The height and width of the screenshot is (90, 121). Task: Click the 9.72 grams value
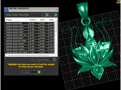tap(32, 38)
